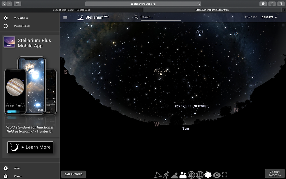Image resolution: width=286 pixels, height=179 pixels.
Task: Open About info icon
Action: (x=6, y=168)
